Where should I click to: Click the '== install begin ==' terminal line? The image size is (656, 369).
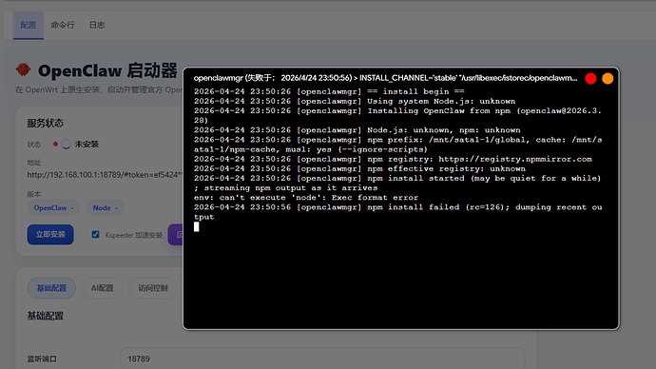329,91
